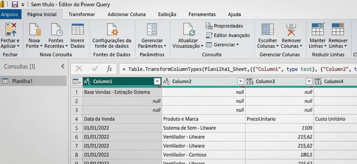Click Gerenciar Parâmetros icon
Viewport: 357px width, 164px height.
[151, 29]
